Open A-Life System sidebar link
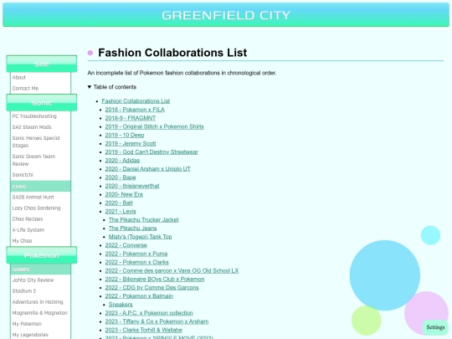The height and width of the screenshot is (339, 452). pos(28,230)
